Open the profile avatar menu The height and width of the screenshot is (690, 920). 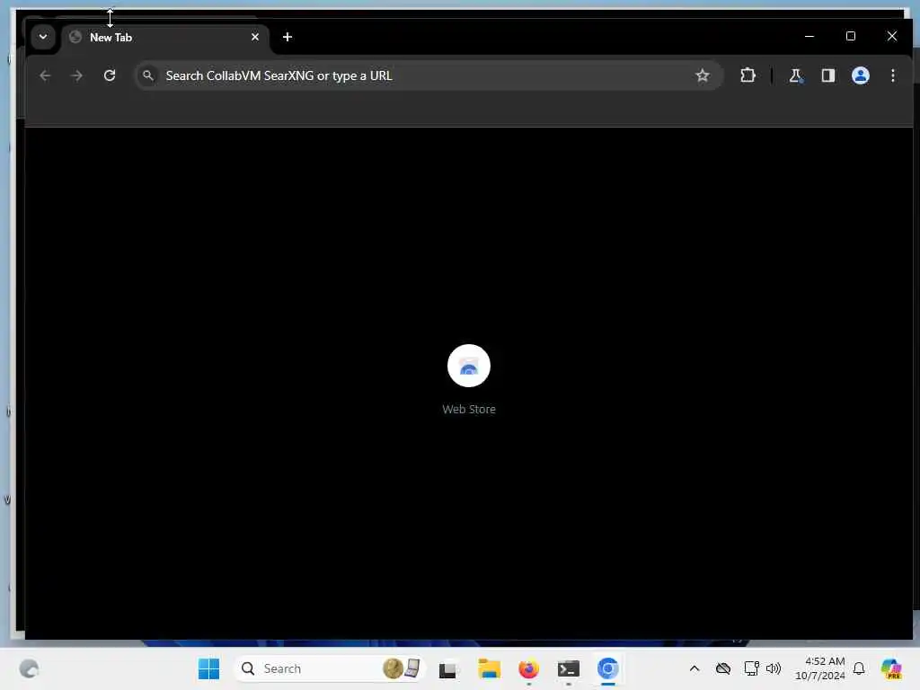860,75
